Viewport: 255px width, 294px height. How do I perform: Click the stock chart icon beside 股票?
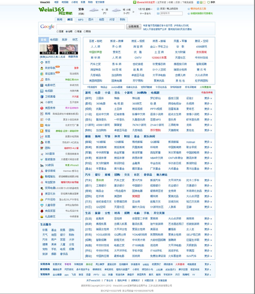(42, 137)
